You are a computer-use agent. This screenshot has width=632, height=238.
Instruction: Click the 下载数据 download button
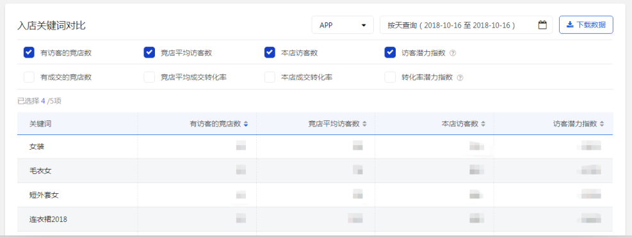[586, 24]
